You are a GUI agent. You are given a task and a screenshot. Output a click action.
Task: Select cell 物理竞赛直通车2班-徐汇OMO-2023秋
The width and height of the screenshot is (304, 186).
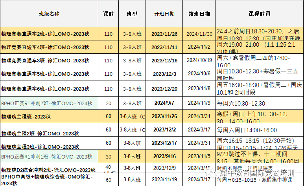(49, 34)
